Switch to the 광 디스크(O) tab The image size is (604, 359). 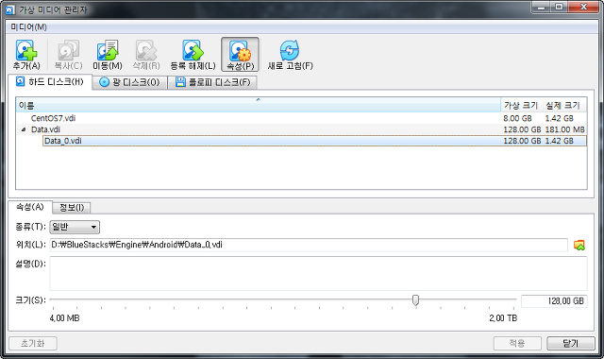(x=130, y=82)
